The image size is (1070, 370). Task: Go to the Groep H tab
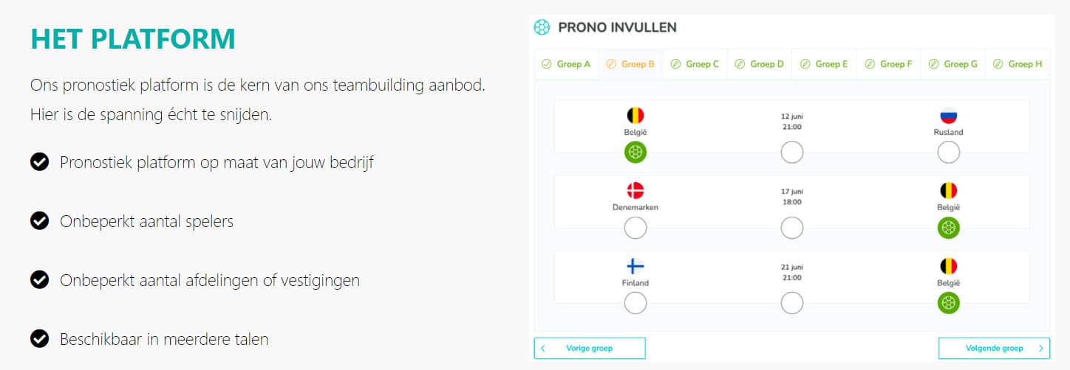tap(1018, 64)
